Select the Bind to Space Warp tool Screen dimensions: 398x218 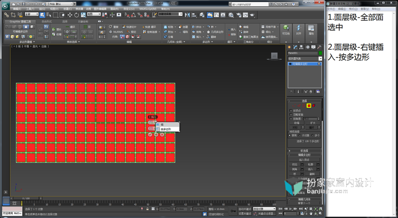pos(20,15)
